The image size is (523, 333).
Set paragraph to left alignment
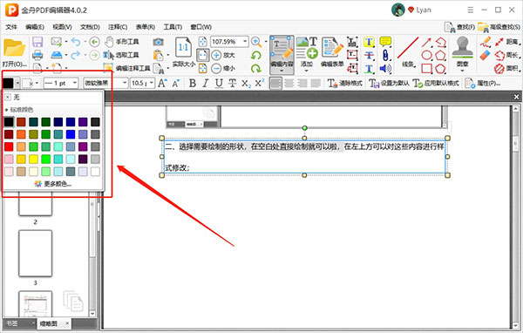pyautogui.click(x=275, y=83)
